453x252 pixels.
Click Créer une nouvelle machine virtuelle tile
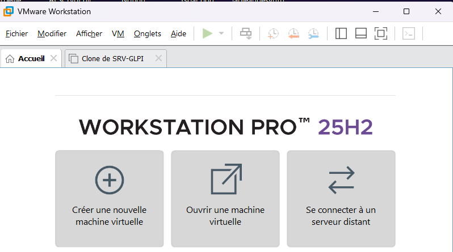110,198
